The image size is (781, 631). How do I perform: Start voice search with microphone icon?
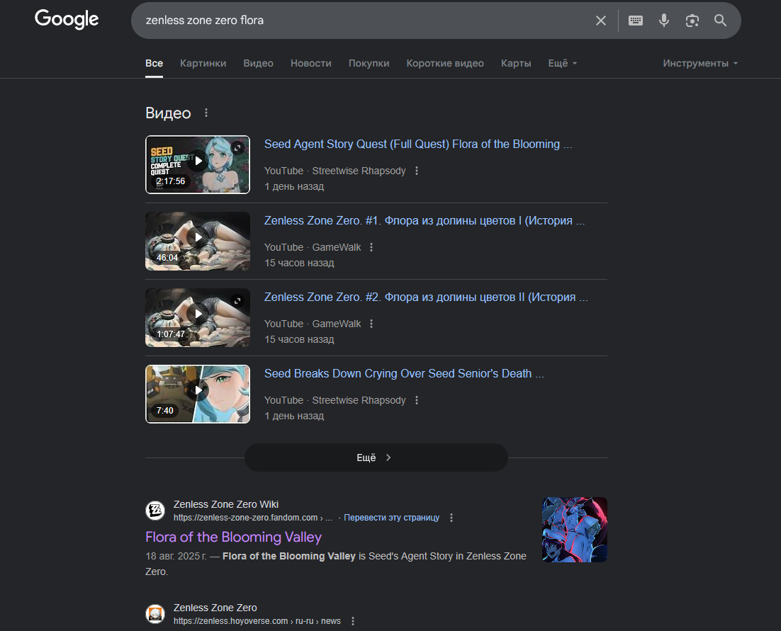click(664, 21)
